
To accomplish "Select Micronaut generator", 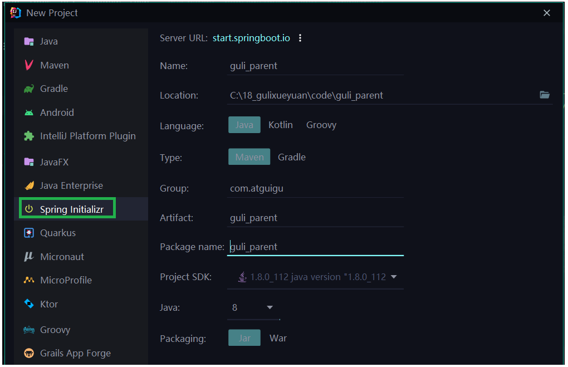I will click(81, 257).
